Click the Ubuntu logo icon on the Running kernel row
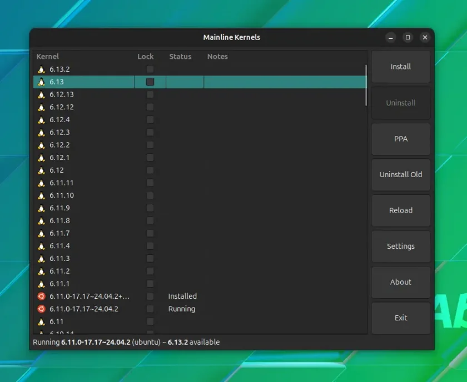 point(41,309)
